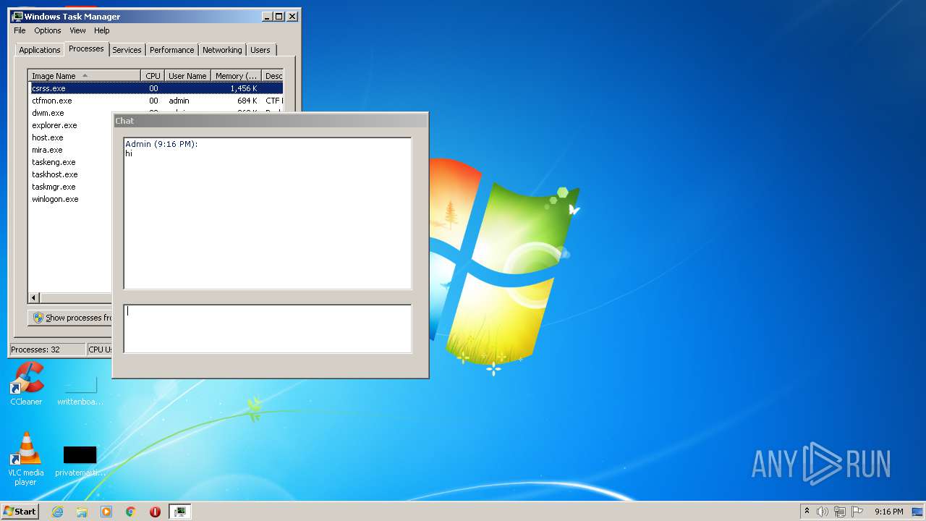The height and width of the screenshot is (521, 926).
Task: Select the ctfmon.exe process row
Action: 156,101
